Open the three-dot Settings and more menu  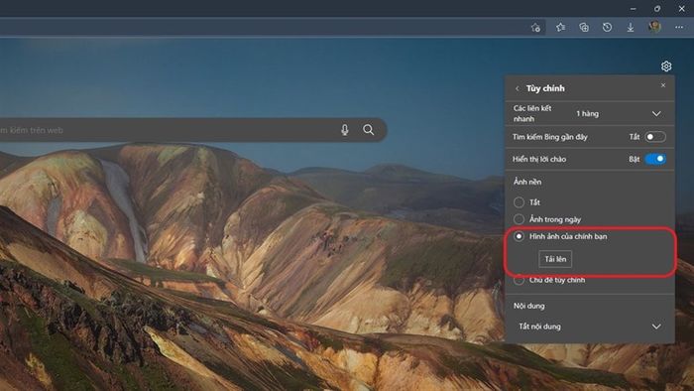[679, 28]
